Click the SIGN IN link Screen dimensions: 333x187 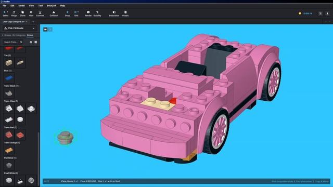(x=308, y=14)
